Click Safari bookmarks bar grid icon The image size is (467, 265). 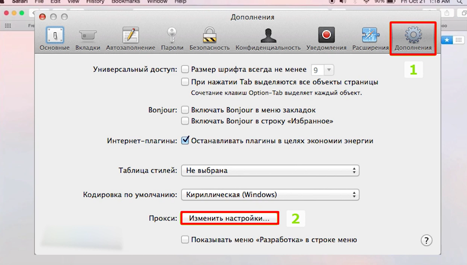point(8,26)
